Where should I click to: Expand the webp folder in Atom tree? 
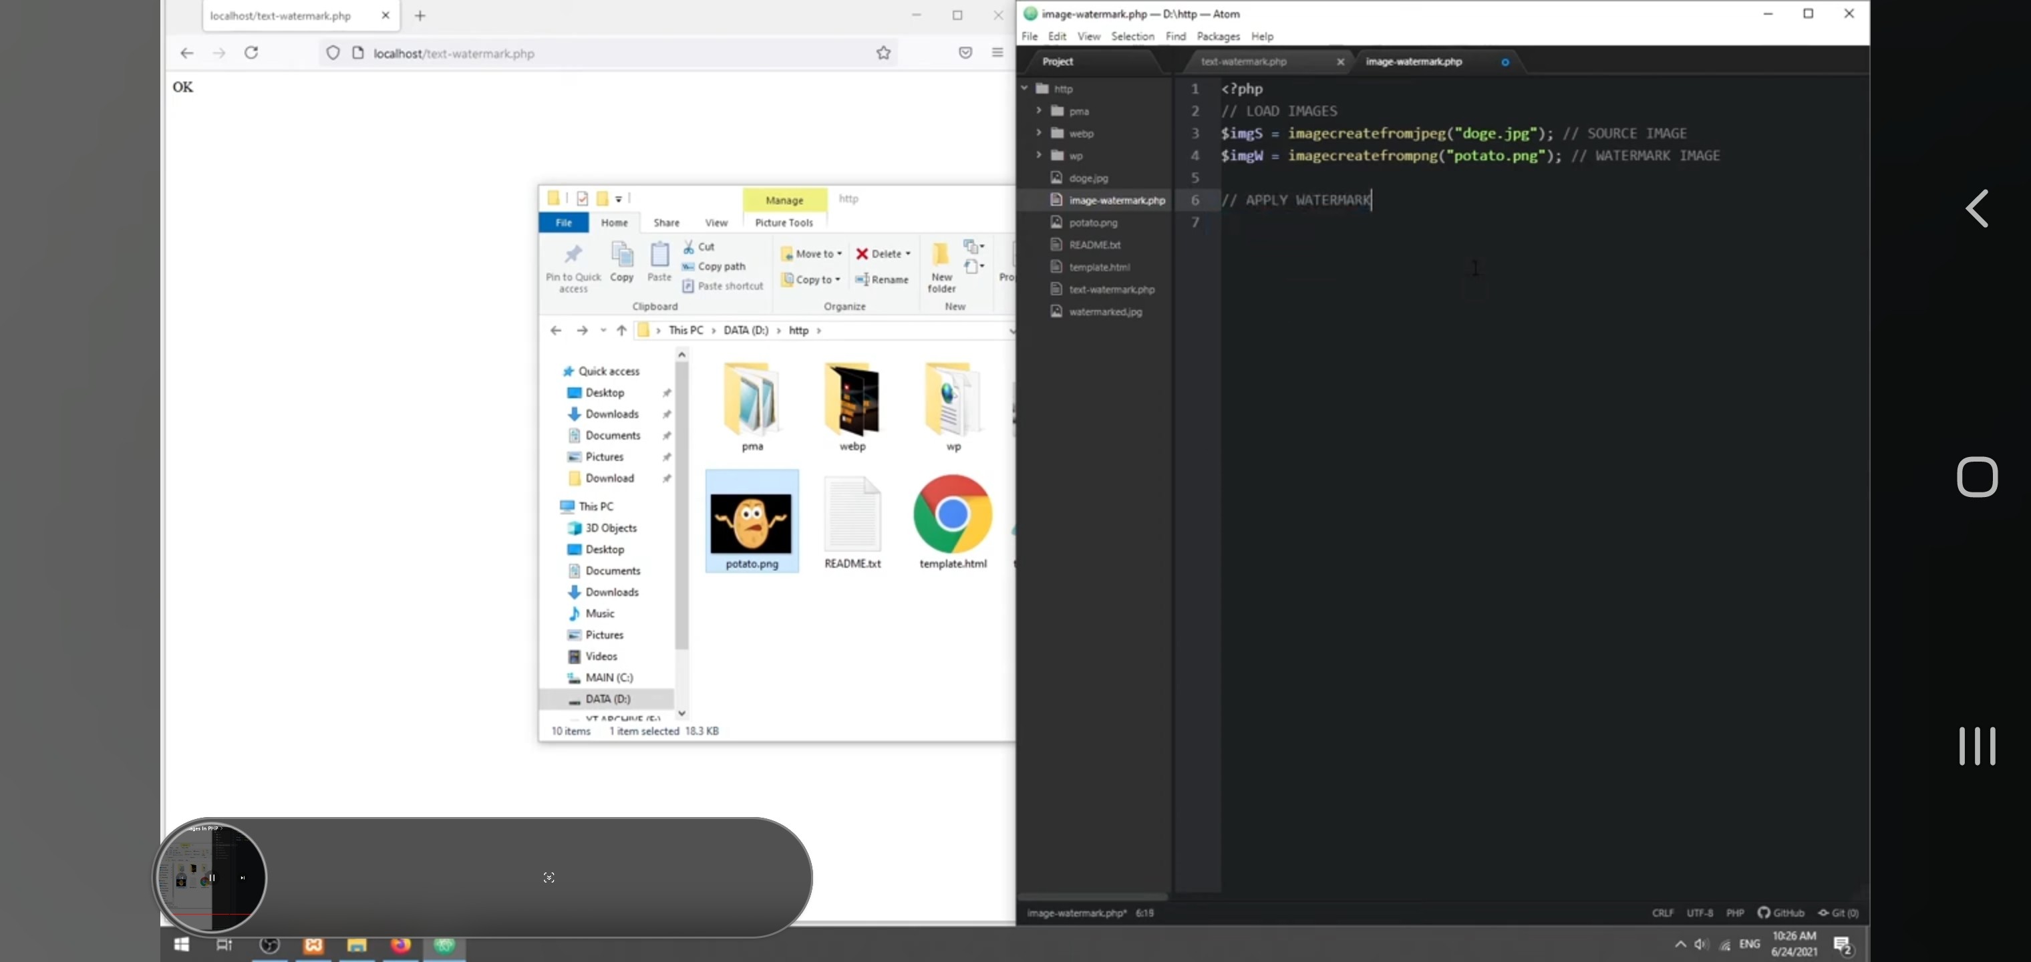pyautogui.click(x=1038, y=132)
